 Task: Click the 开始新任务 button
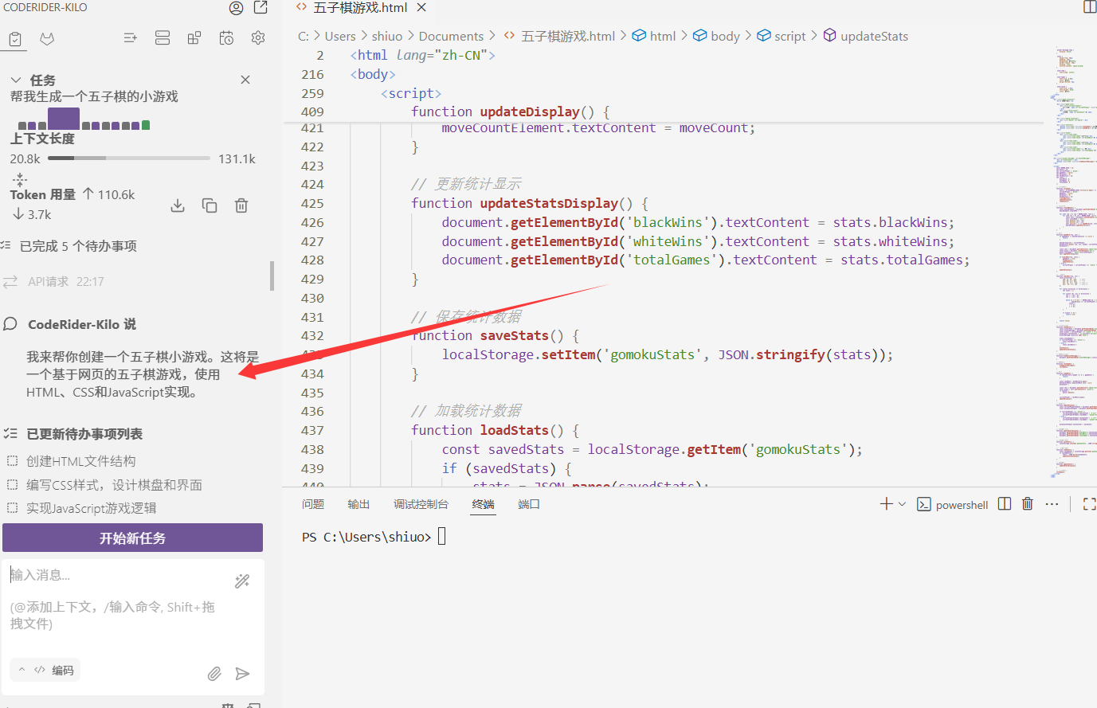pos(132,538)
